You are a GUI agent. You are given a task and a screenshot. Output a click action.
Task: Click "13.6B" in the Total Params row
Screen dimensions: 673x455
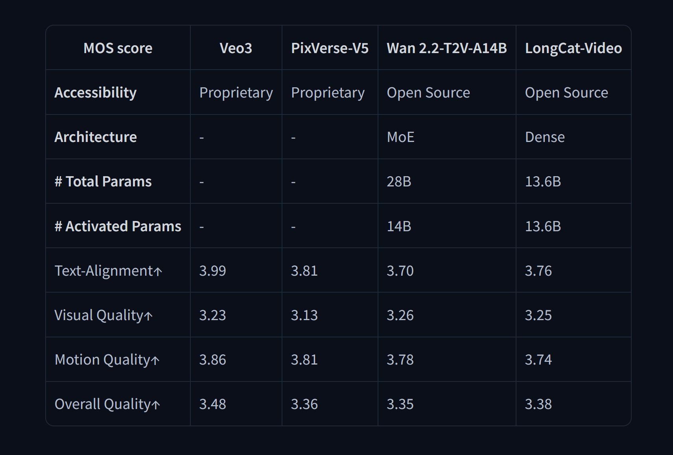pos(543,181)
